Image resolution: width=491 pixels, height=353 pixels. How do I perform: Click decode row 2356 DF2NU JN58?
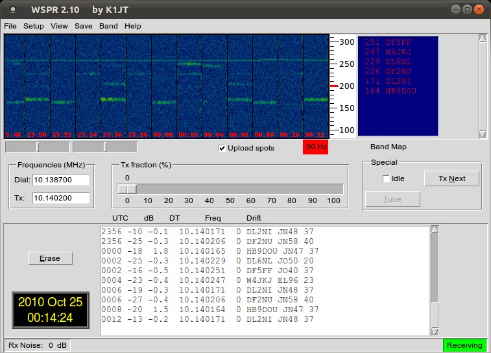pos(208,241)
